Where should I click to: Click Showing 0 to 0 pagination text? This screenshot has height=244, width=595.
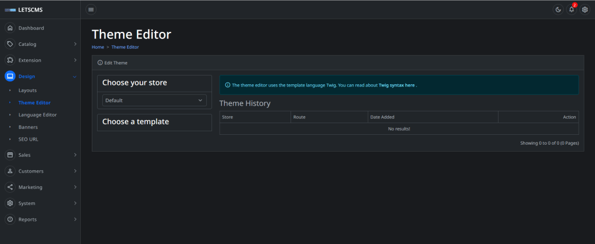pos(550,143)
